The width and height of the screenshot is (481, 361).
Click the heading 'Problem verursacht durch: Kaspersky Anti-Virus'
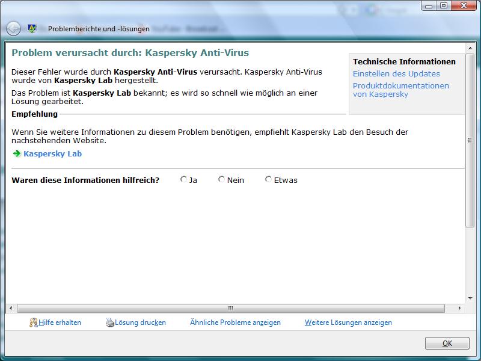pos(130,53)
